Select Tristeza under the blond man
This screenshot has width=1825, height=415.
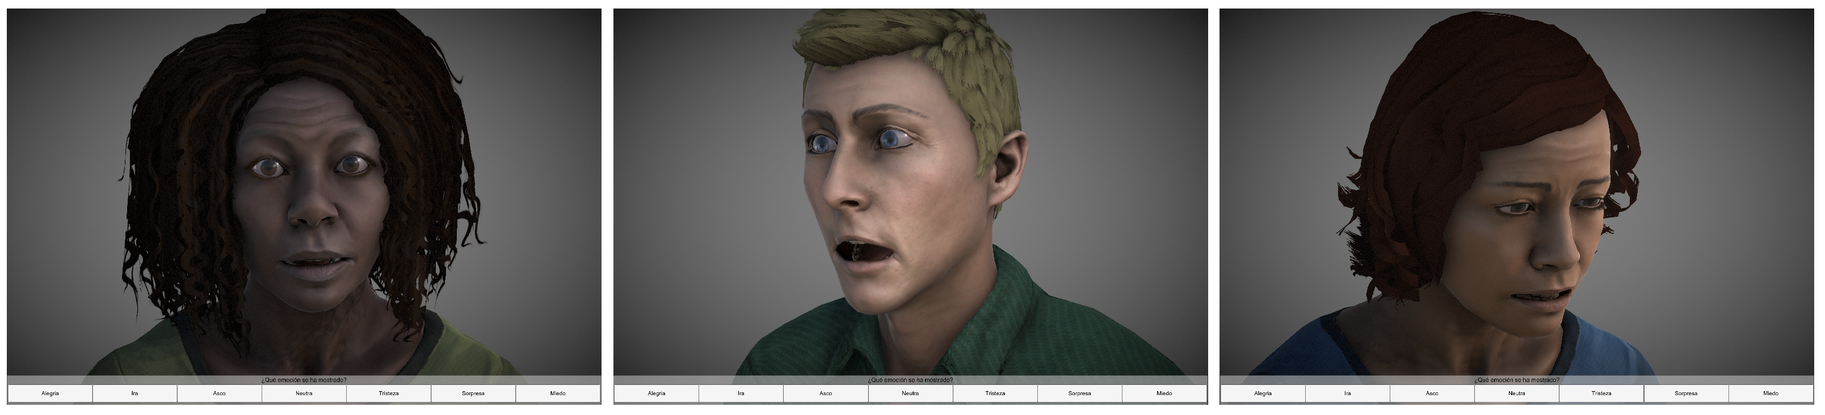[x=995, y=393]
